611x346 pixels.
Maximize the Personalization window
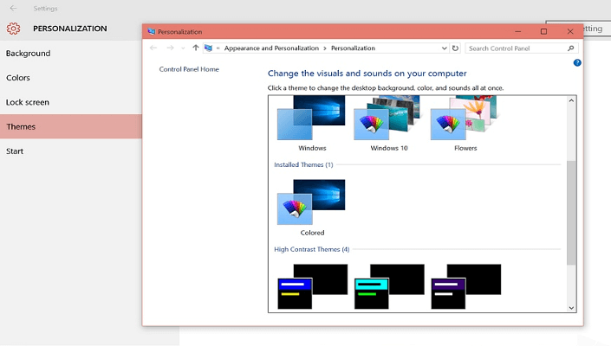tap(543, 31)
